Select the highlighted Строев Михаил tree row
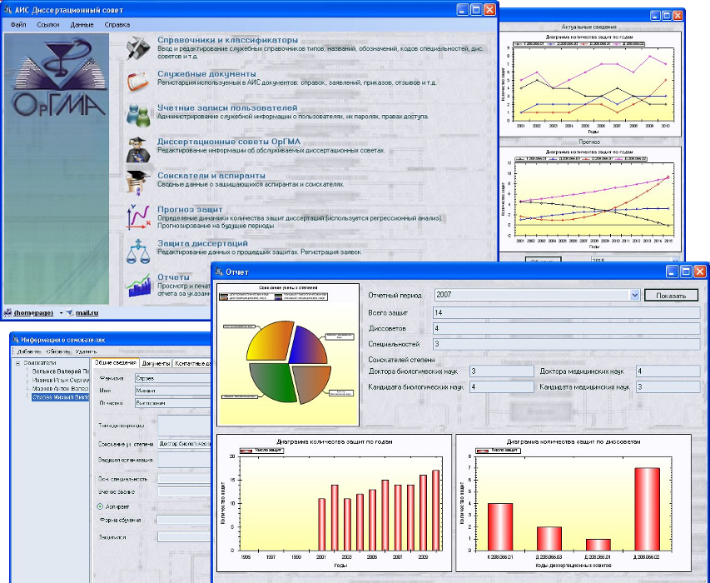The height and width of the screenshot is (583, 710). coord(60,398)
